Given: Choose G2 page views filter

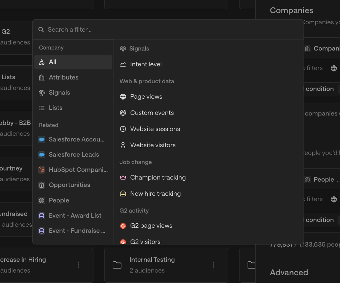Looking at the screenshot, I should (x=208, y=226).
